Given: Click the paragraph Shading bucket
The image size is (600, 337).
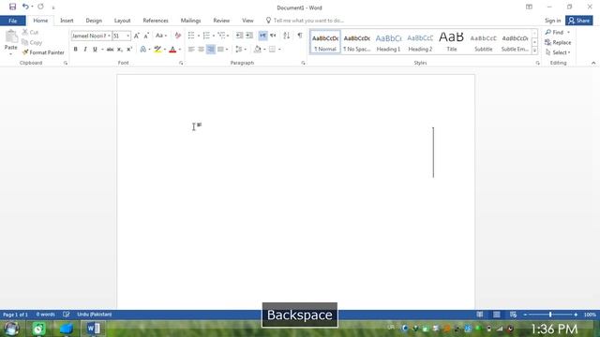Looking at the screenshot, I should [x=258, y=50].
